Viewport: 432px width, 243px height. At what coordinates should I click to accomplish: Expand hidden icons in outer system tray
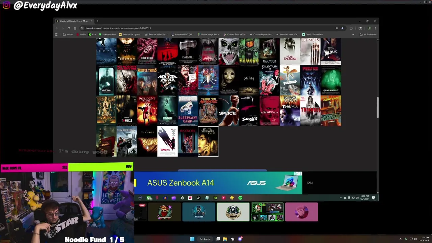[x=401, y=239]
